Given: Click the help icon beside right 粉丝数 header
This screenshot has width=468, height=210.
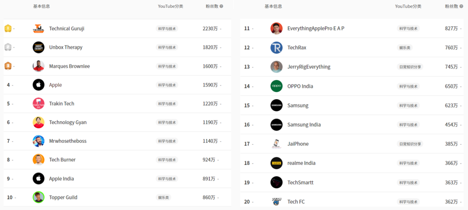Looking at the screenshot, I should 461,6.
